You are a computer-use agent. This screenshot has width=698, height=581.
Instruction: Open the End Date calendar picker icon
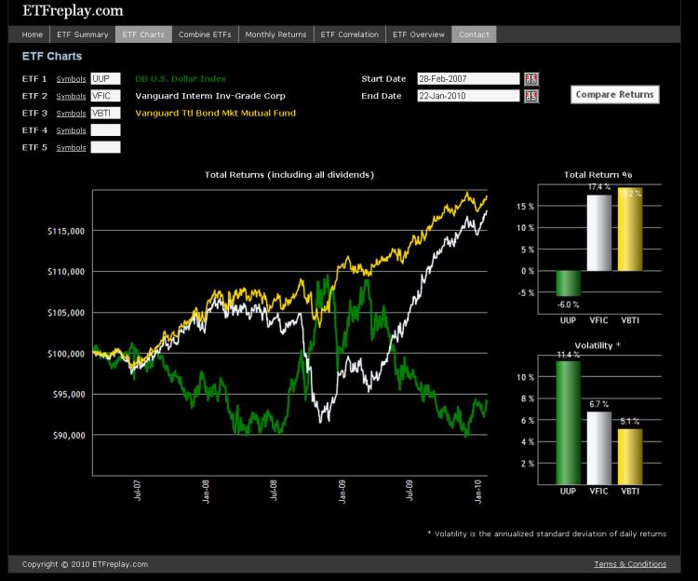pos(531,96)
